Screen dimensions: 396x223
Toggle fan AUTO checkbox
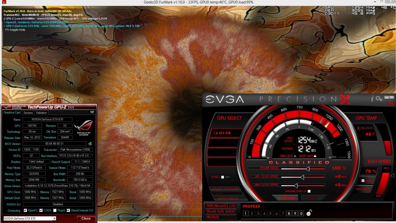click(x=363, y=181)
